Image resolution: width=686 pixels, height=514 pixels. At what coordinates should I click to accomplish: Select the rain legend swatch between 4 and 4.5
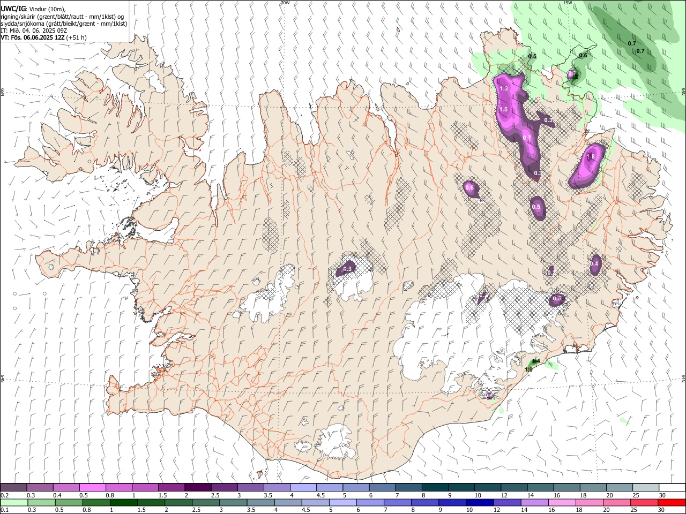(288, 503)
